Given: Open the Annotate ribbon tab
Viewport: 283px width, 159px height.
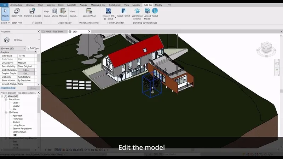Looking at the screenshot, I should [x=71, y=5].
